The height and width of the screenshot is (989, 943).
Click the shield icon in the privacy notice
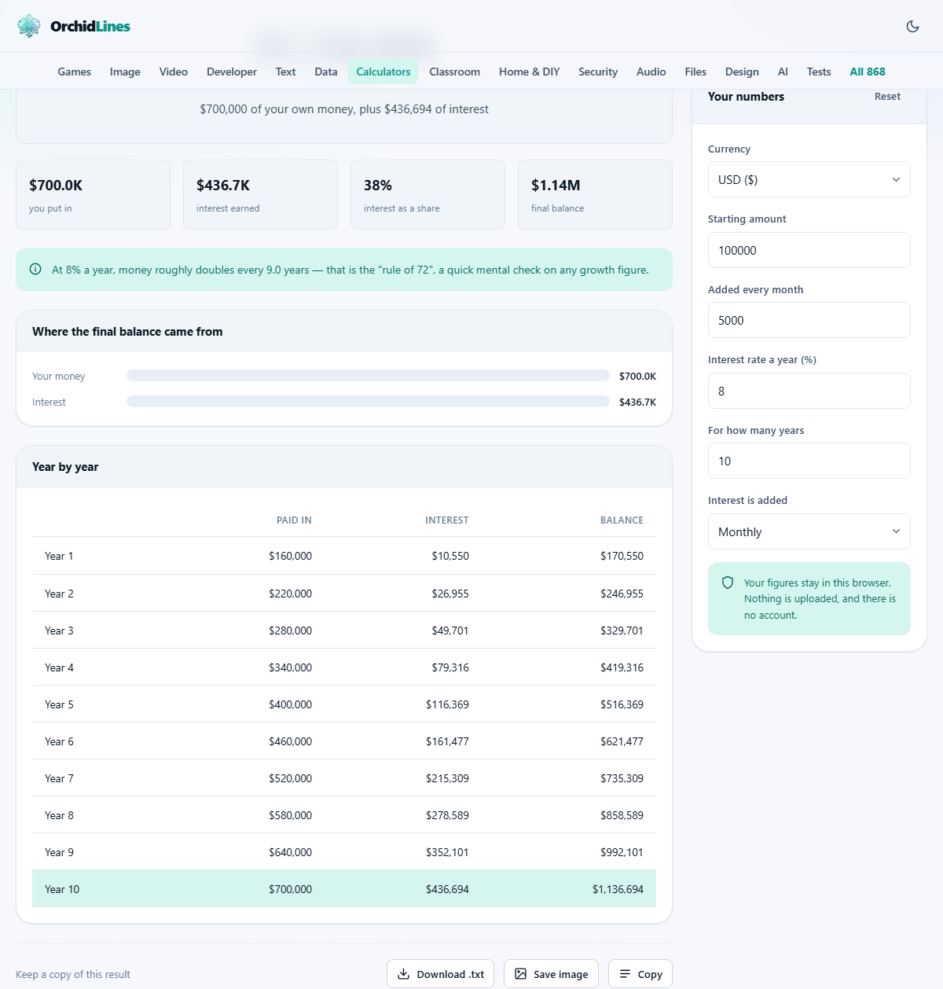(728, 583)
